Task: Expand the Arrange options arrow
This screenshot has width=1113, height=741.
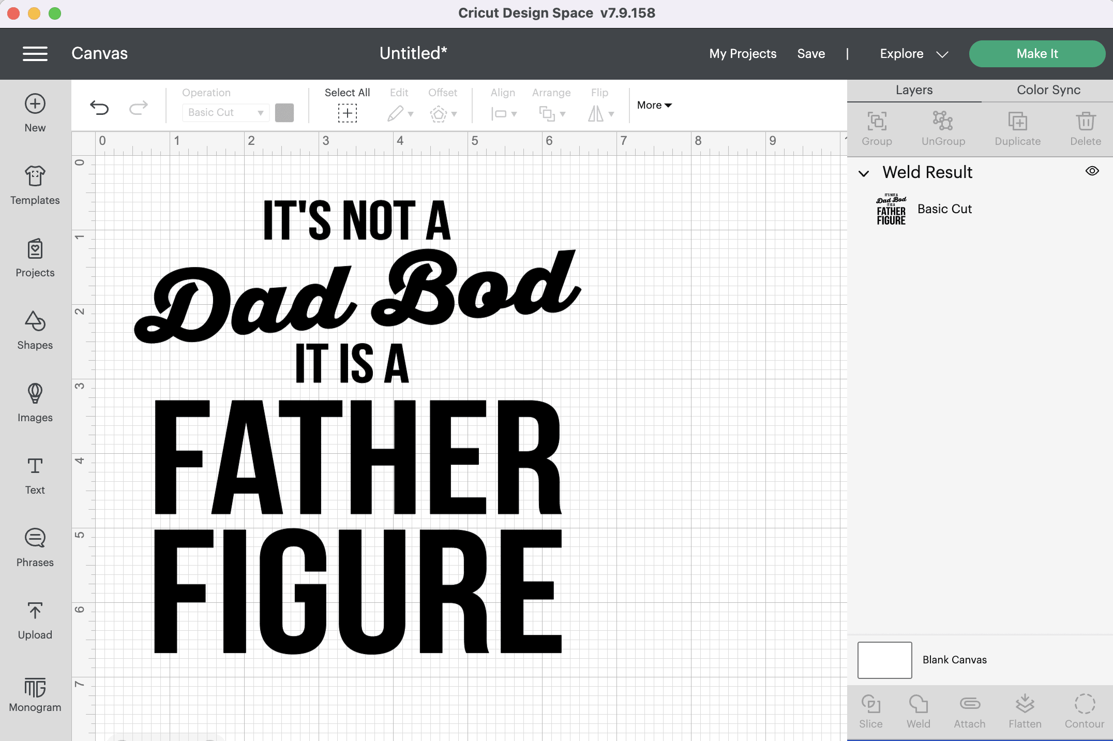Action: pyautogui.click(x=563, y=114)
